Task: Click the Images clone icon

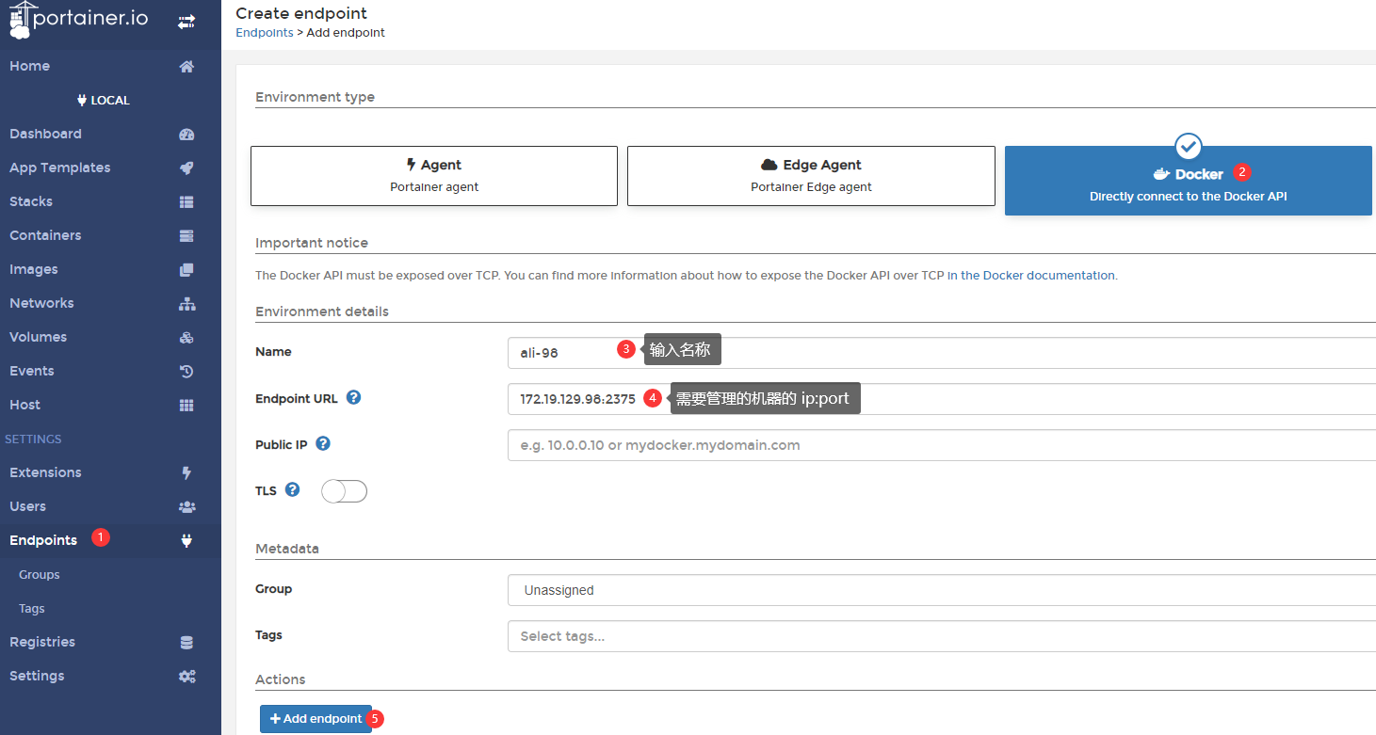Action: (x=186, y=269)
